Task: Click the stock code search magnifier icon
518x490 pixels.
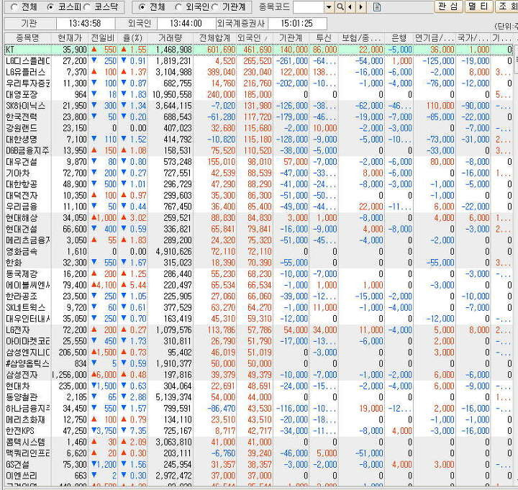Action: pos(340,7)
